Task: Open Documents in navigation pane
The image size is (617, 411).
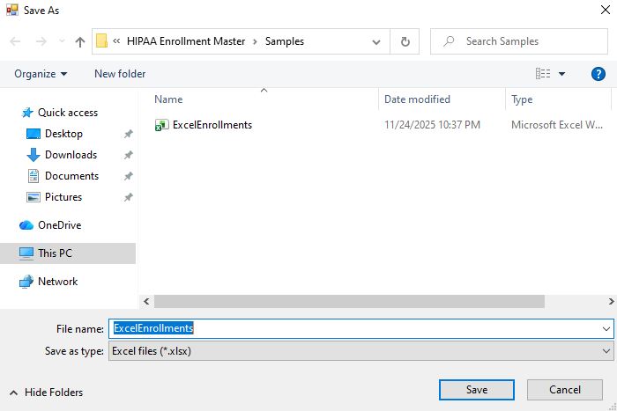Action: [71, 176]
